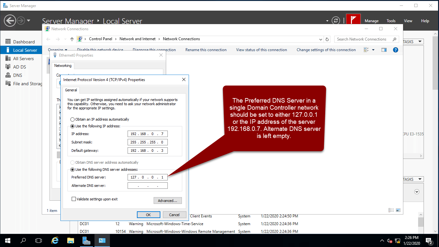Switch to details view in the Network Connections status bar

click(391, 210)
